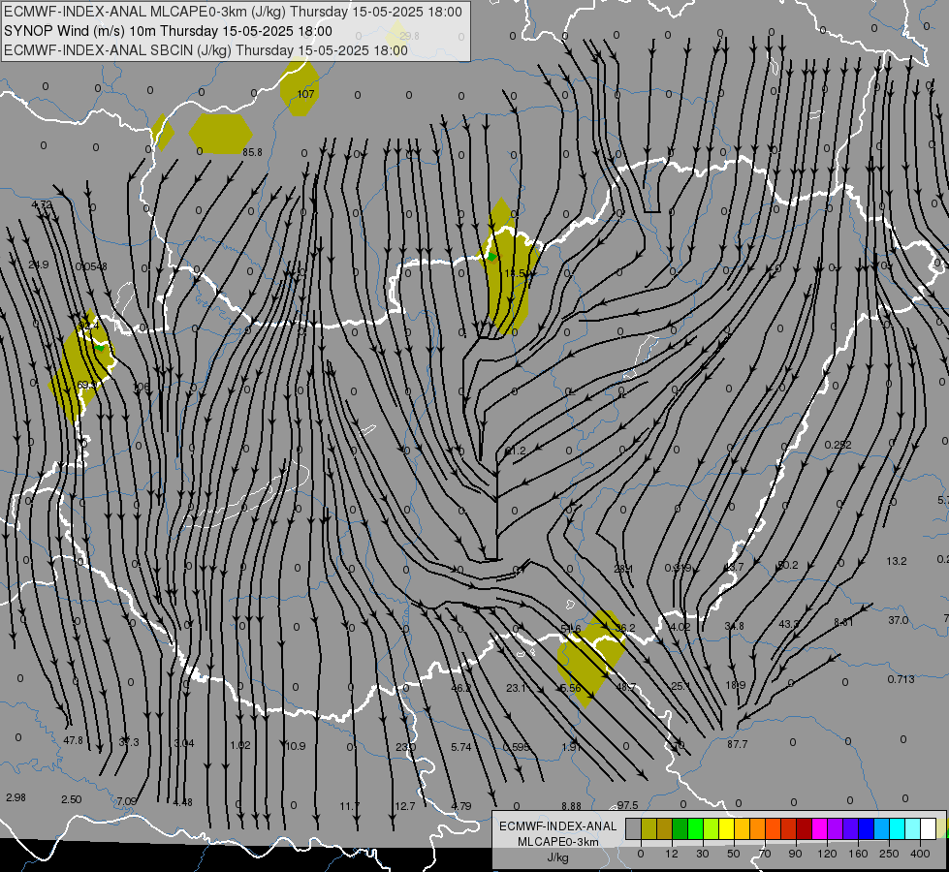Click the map value 10.9
Image resolution: width=949 pixels, height=872 pixels.
point(296,746)
